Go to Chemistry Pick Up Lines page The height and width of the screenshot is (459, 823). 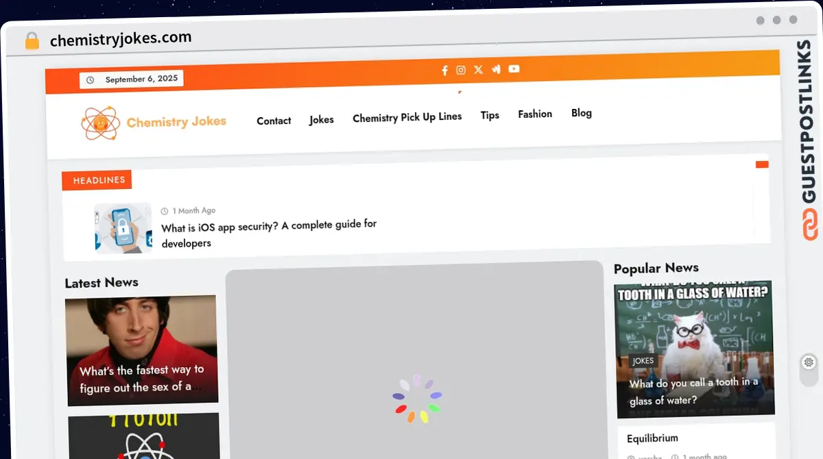point(407,117)
